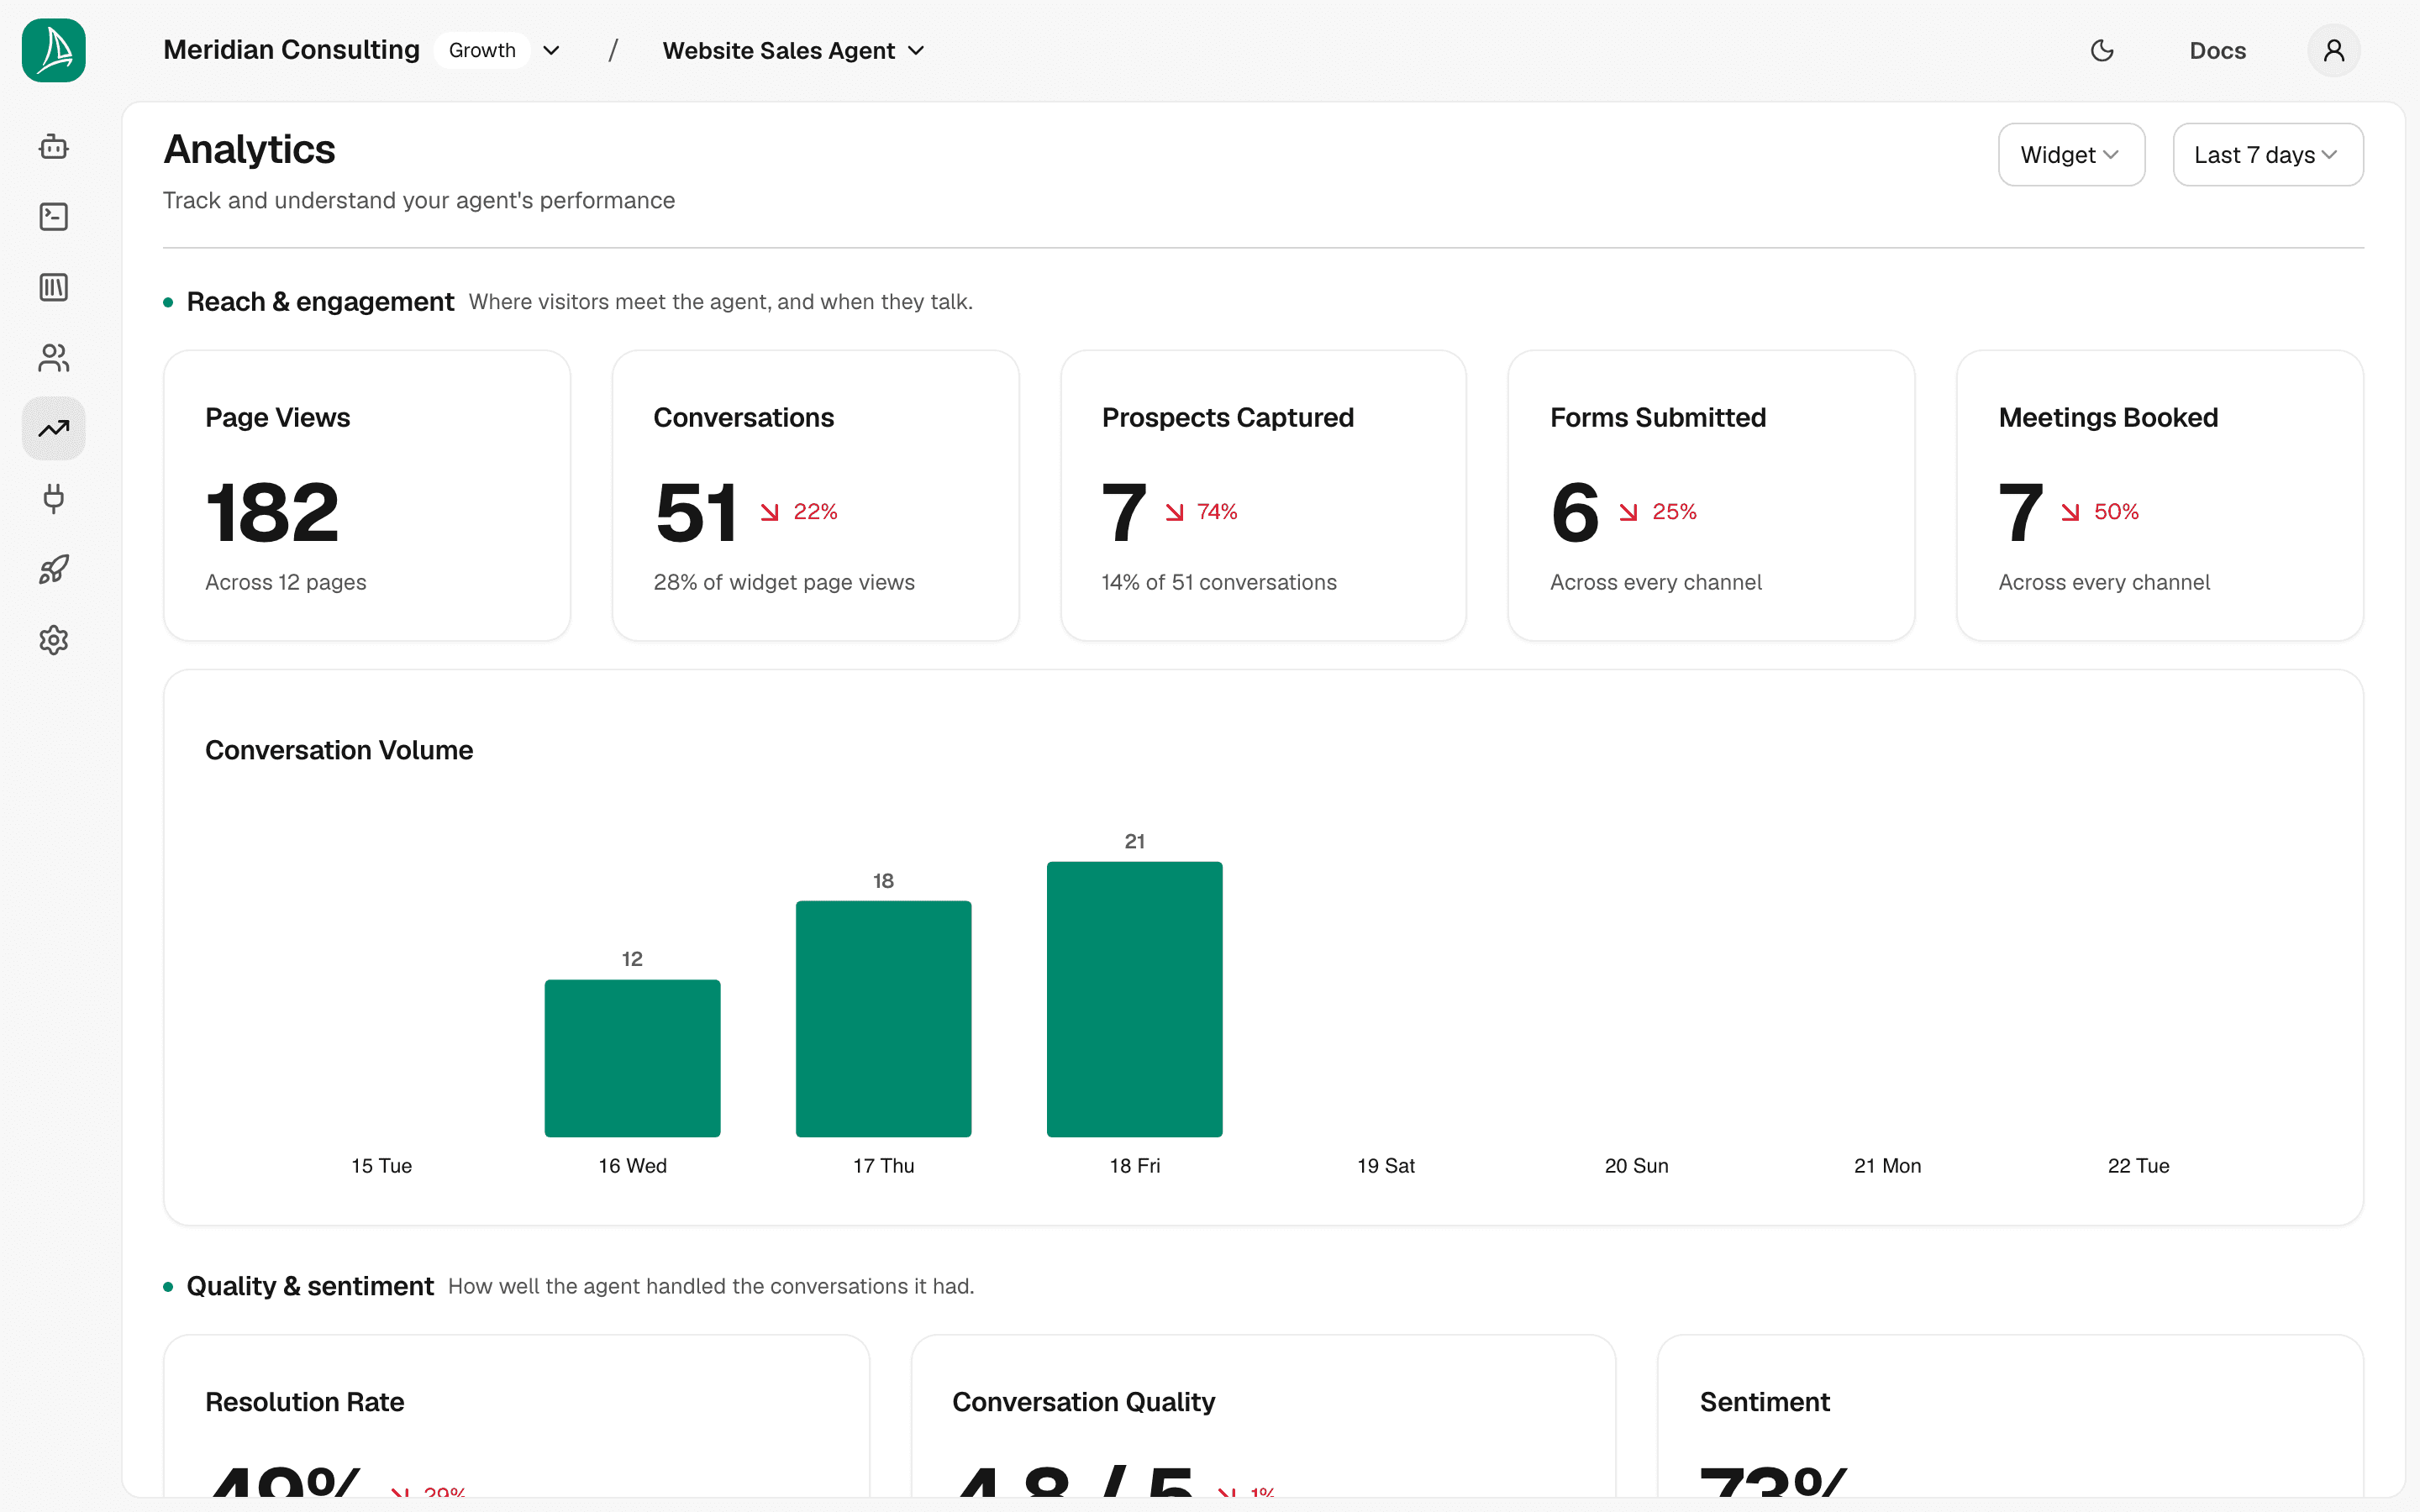Screen dimensions: 2420x1512
Task: Click the 'Conversation Quality' card title
Action: pos(1083,1402)
